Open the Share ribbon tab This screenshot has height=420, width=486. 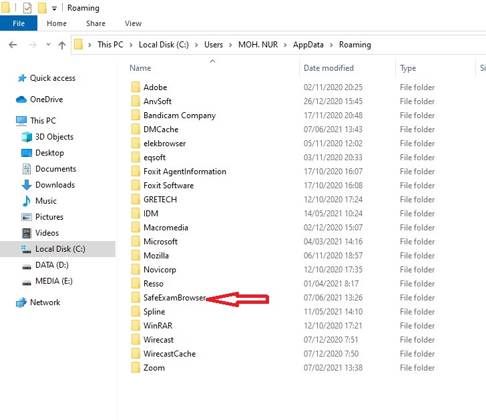coord(95,23)
